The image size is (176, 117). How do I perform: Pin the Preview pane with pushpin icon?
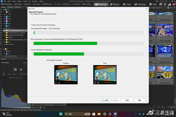pos(26,59)
